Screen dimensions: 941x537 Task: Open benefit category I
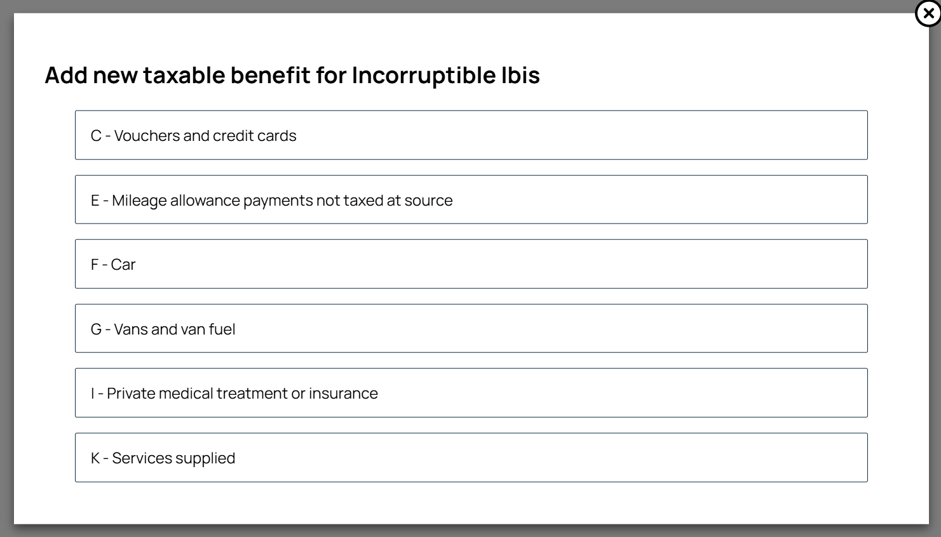pos(471,393)
